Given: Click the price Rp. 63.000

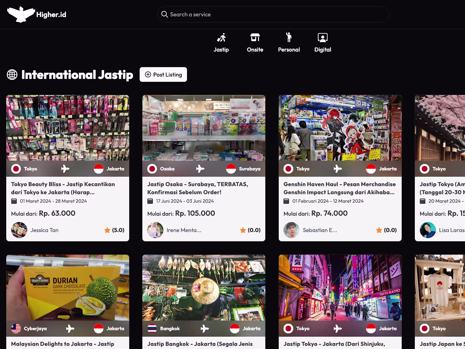Looking at the screenshot, I should 57,213.
